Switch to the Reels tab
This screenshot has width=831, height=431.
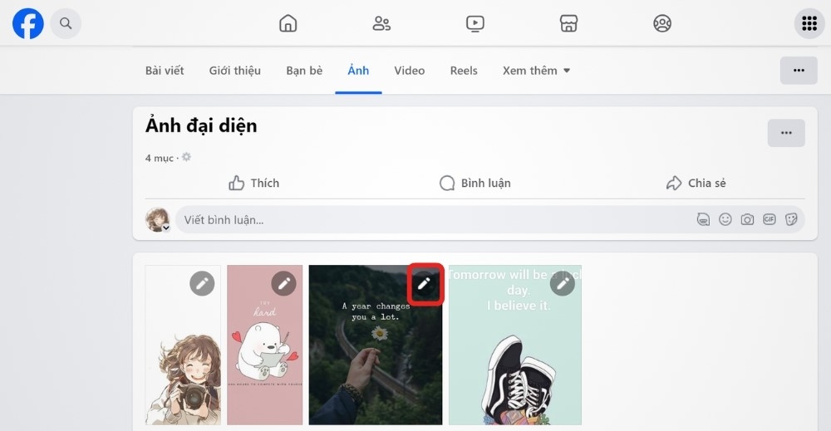[464, 71]
